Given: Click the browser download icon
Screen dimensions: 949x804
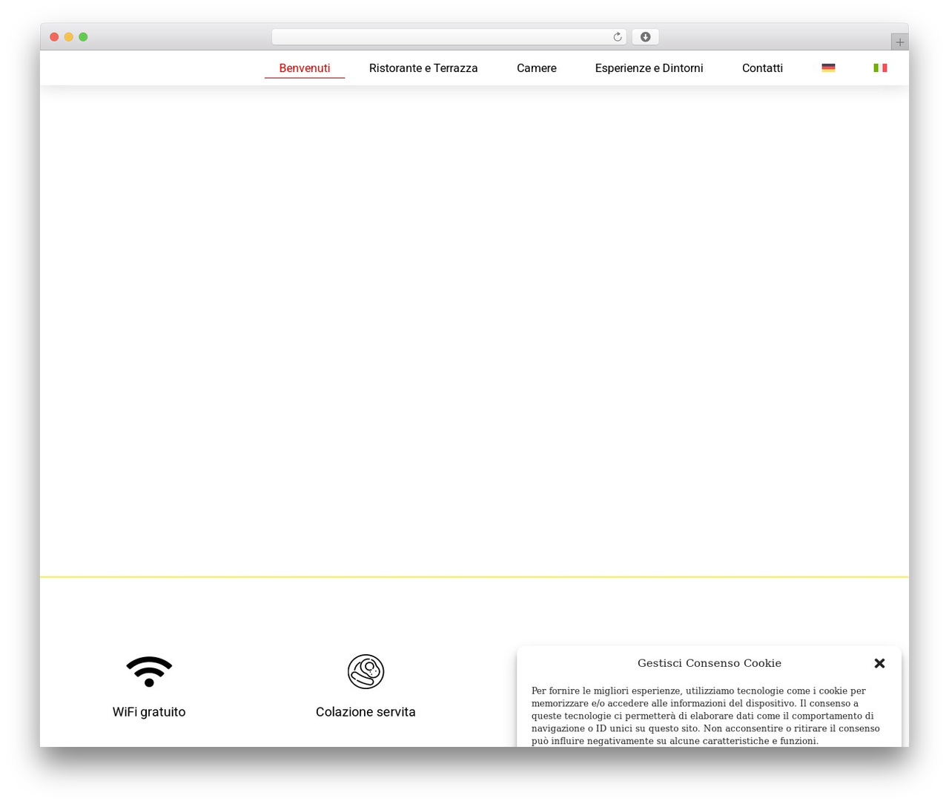Looking at the screenshot, I should pos(645,37).
